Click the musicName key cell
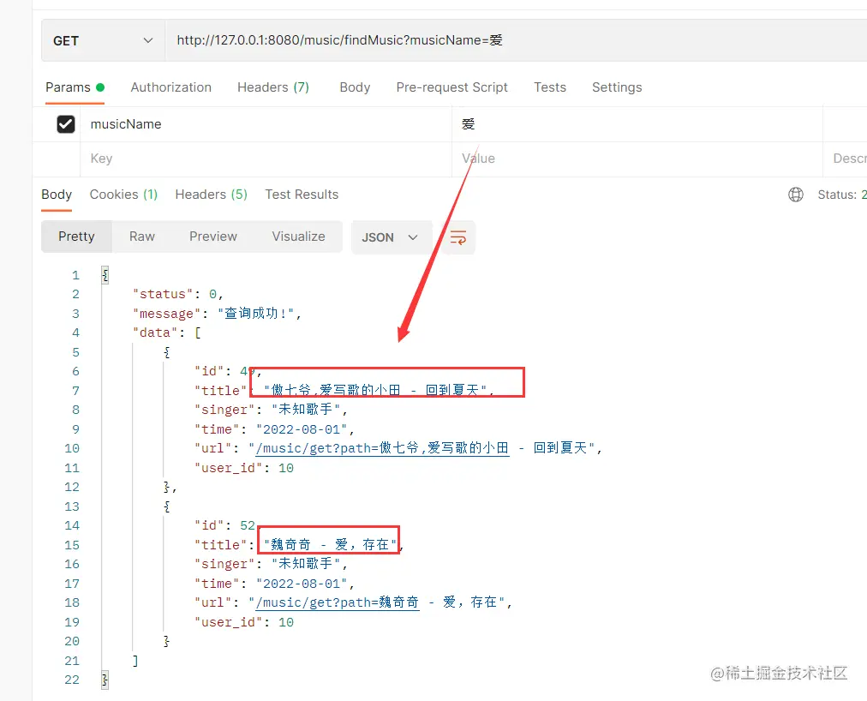This screenshot has height=701, width=867. point(266,124)
